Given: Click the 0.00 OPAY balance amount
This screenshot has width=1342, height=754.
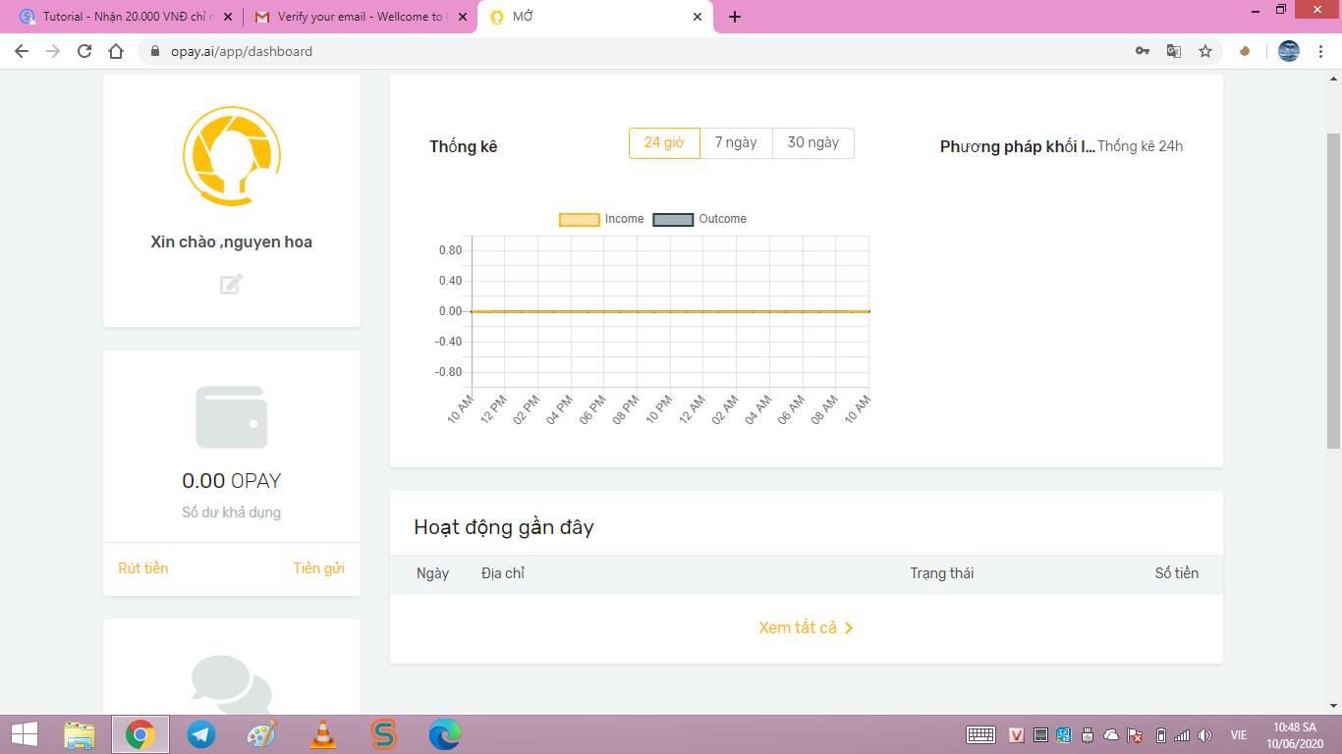Looking at the screenshot, I should pos(232,481).
